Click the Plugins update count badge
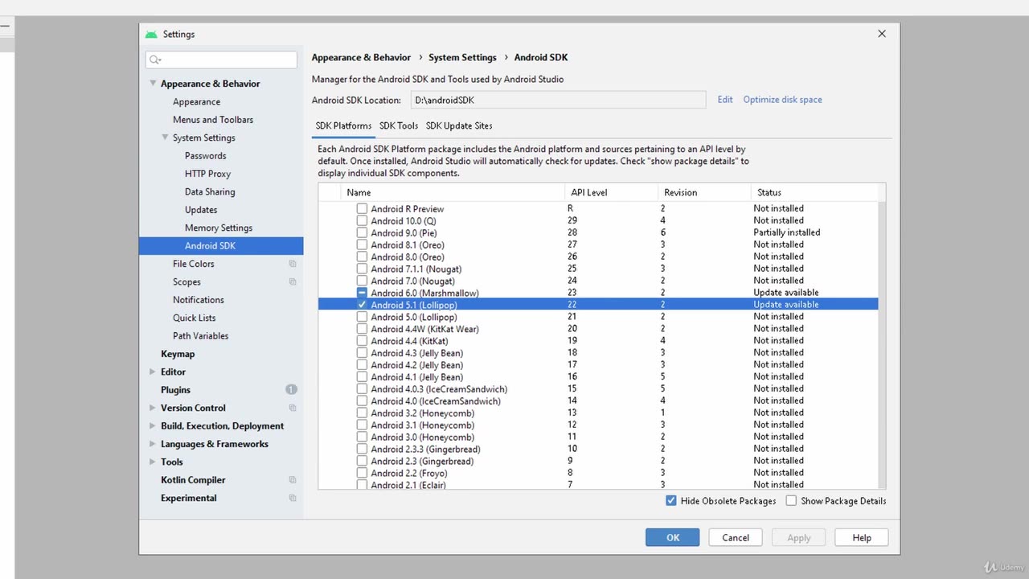The image size is (1029, 579). (291, 390)
